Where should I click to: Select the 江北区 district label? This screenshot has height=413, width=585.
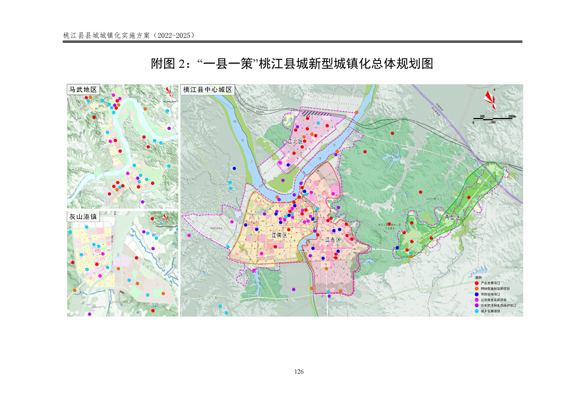tap(295, 141)
